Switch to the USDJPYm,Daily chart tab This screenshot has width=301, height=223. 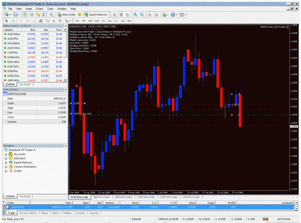click(191, 197)
